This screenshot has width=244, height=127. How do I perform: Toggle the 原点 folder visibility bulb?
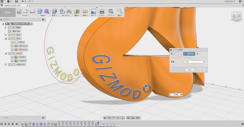[9, 35]
